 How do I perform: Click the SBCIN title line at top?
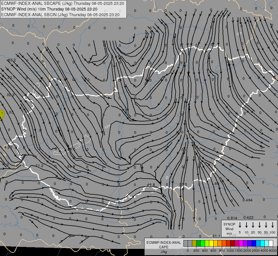pos(60,15)
